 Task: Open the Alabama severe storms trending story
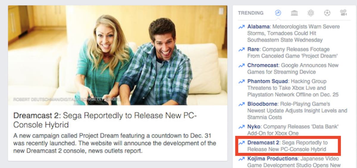pyautogui.click(x=293, y=33)
